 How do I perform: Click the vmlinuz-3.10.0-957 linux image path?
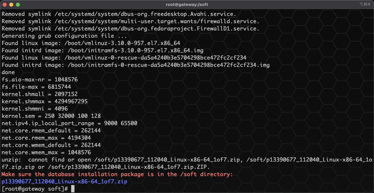124,43
